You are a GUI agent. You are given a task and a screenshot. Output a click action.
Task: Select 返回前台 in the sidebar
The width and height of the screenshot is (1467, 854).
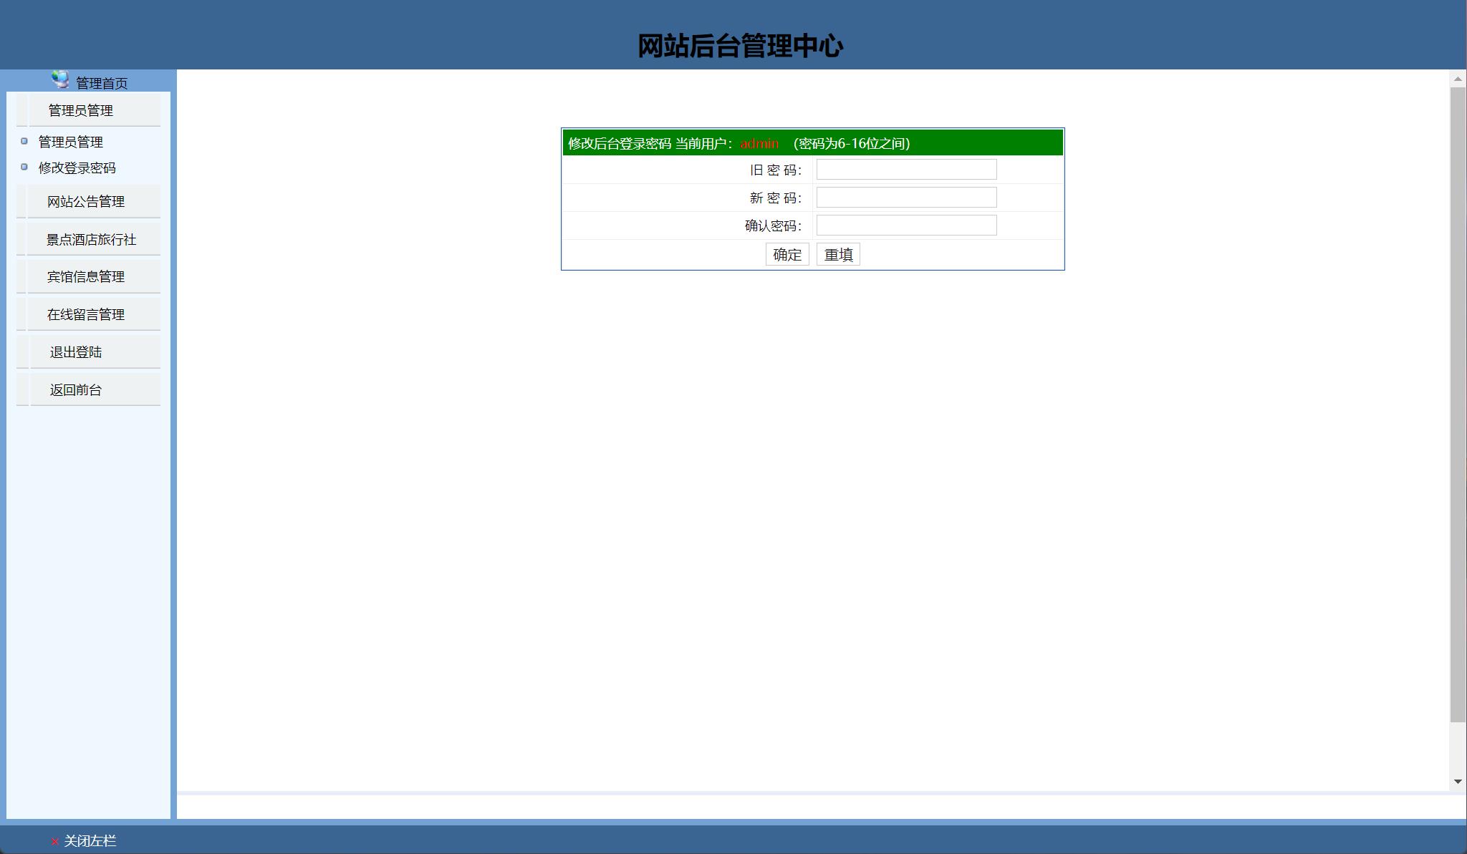(76, 389)
